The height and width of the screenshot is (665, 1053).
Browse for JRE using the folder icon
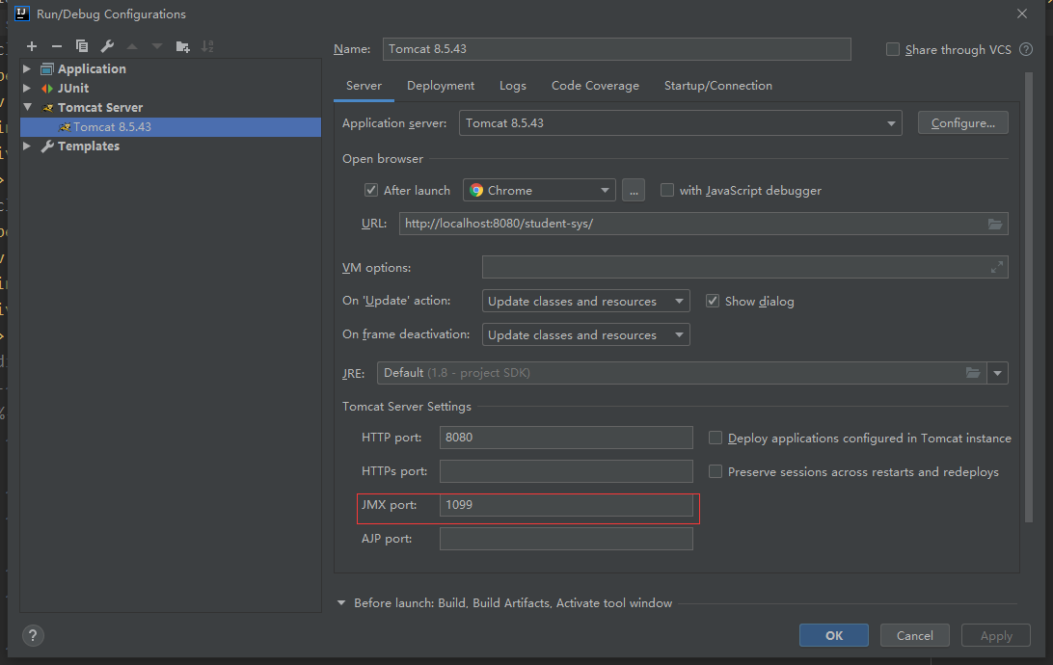[x=972, y=372]
